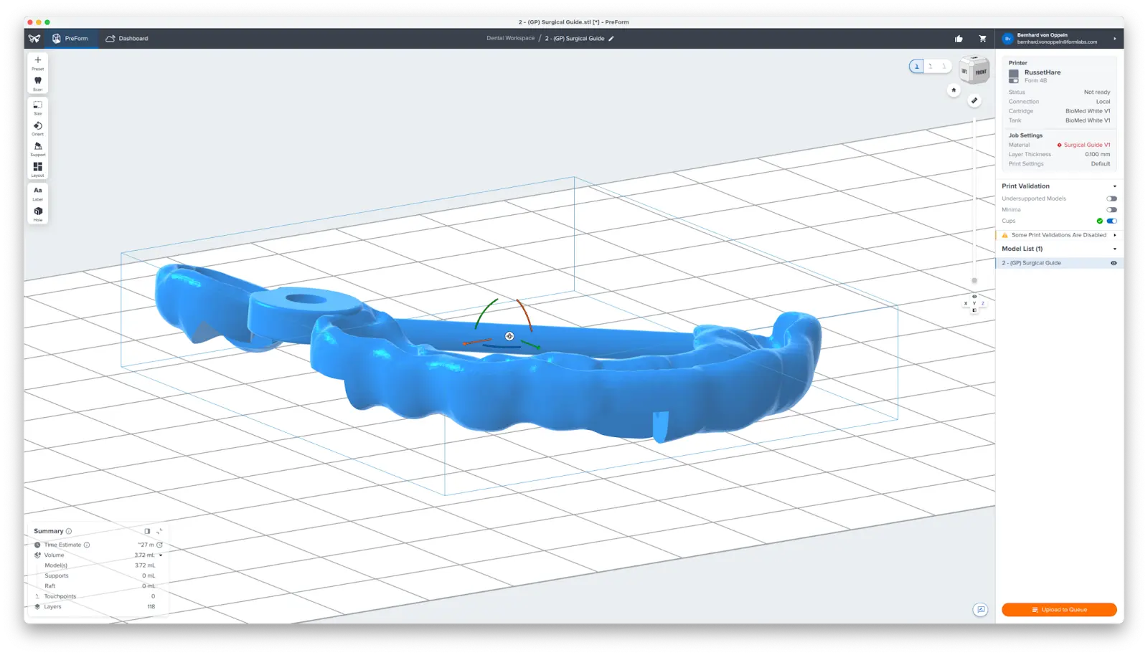Click the Upload to Queue button
Viewport: 1148px width, 655px height.
[1059, 610]
